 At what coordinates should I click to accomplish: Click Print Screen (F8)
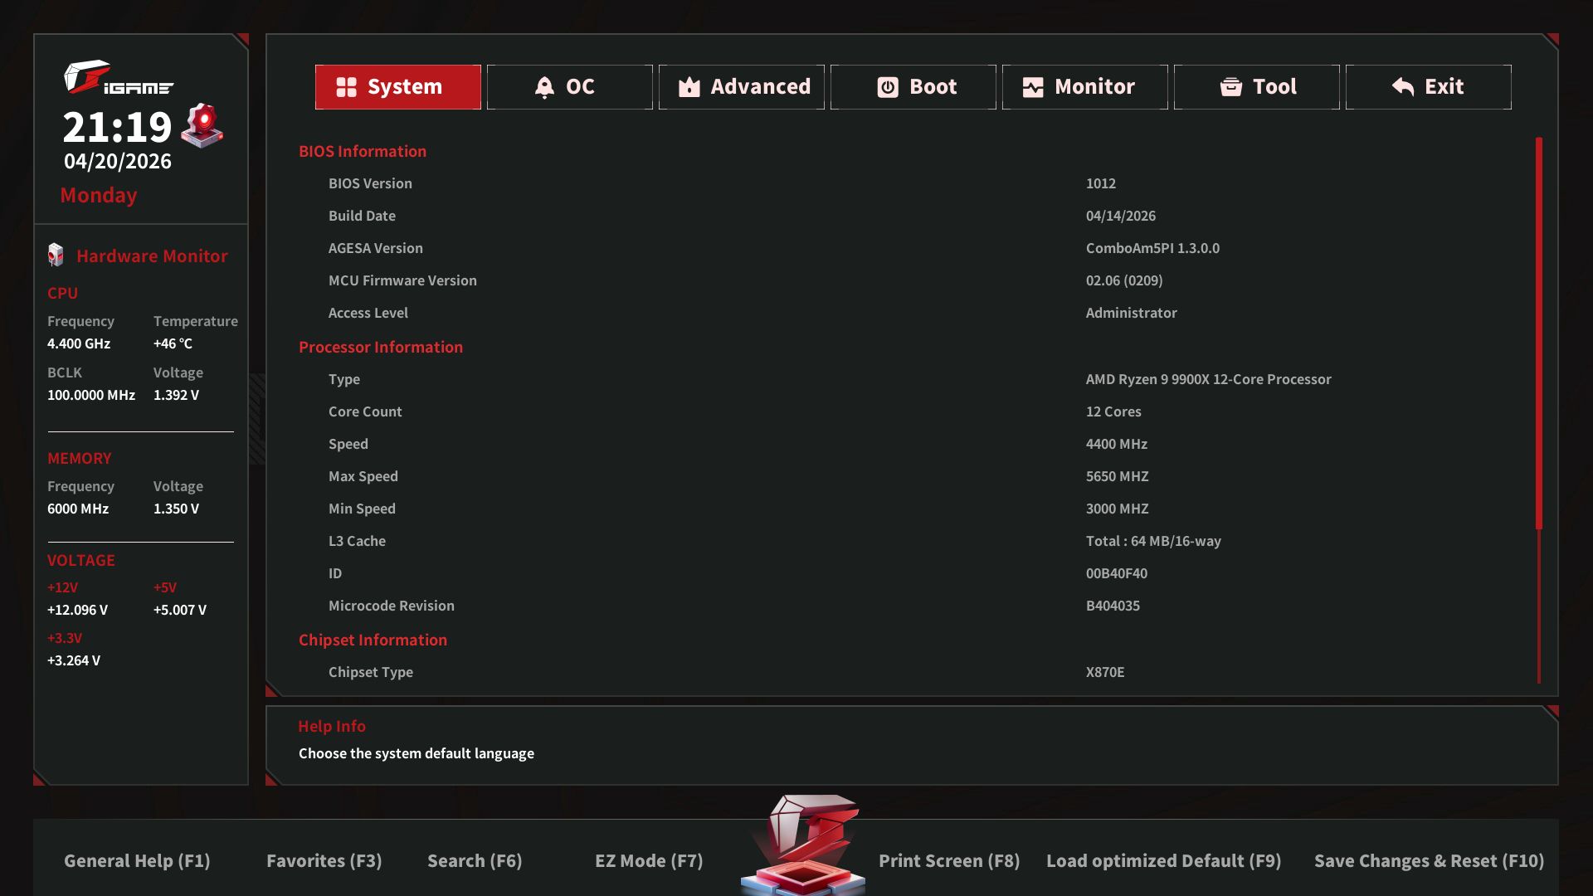[949, 861]
